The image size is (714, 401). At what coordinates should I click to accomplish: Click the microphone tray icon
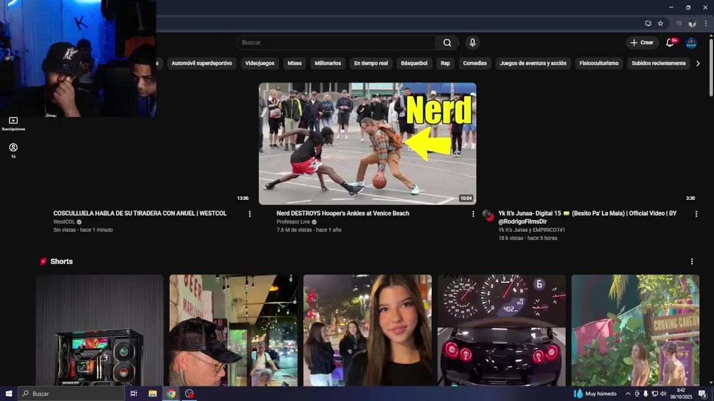[x=646, y=394]
